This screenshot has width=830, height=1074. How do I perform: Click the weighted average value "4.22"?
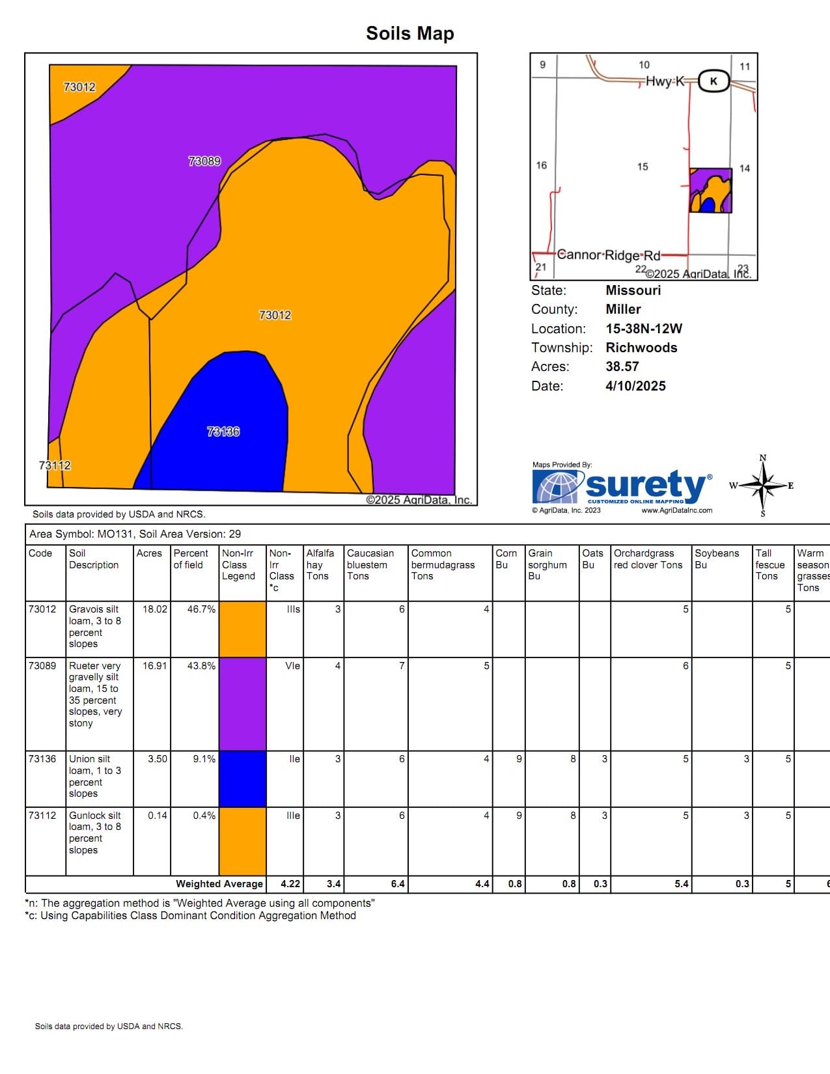(290, 884)
